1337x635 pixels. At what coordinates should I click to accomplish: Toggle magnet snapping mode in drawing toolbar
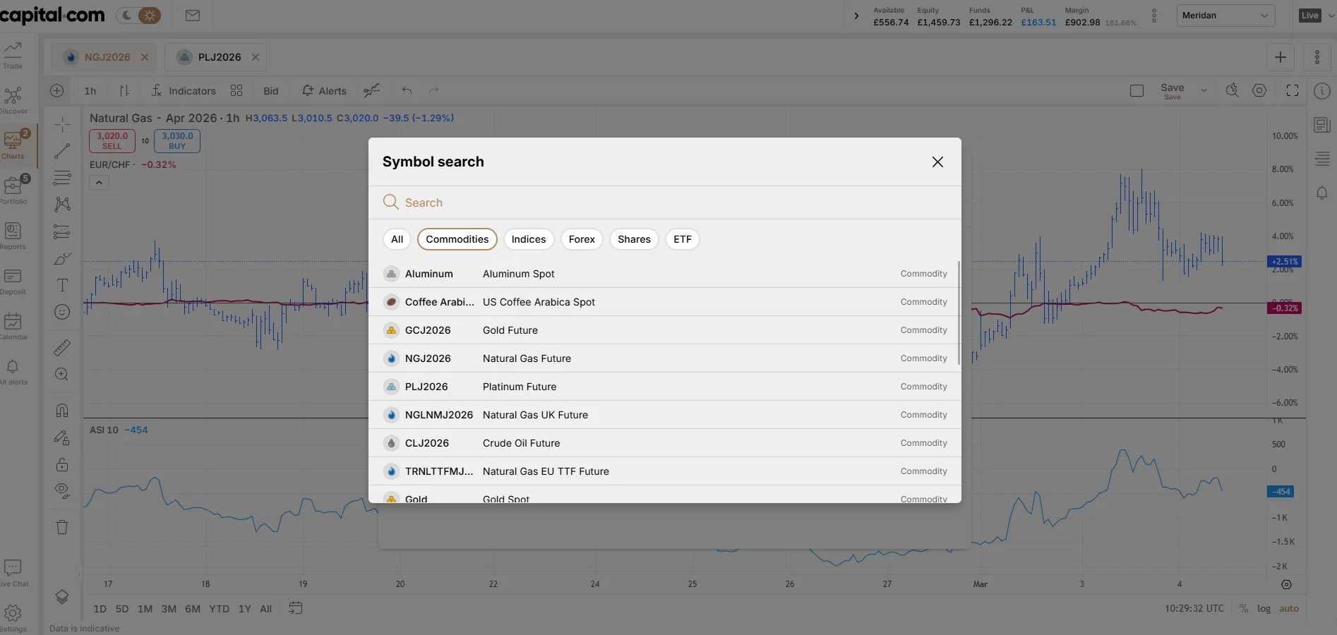[62, 410]
